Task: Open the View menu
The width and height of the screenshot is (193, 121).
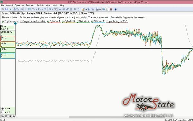Action: [48, 5]
